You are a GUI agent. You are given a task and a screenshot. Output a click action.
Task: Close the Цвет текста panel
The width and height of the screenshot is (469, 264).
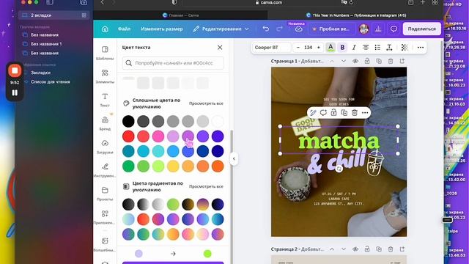pos(220,47)
